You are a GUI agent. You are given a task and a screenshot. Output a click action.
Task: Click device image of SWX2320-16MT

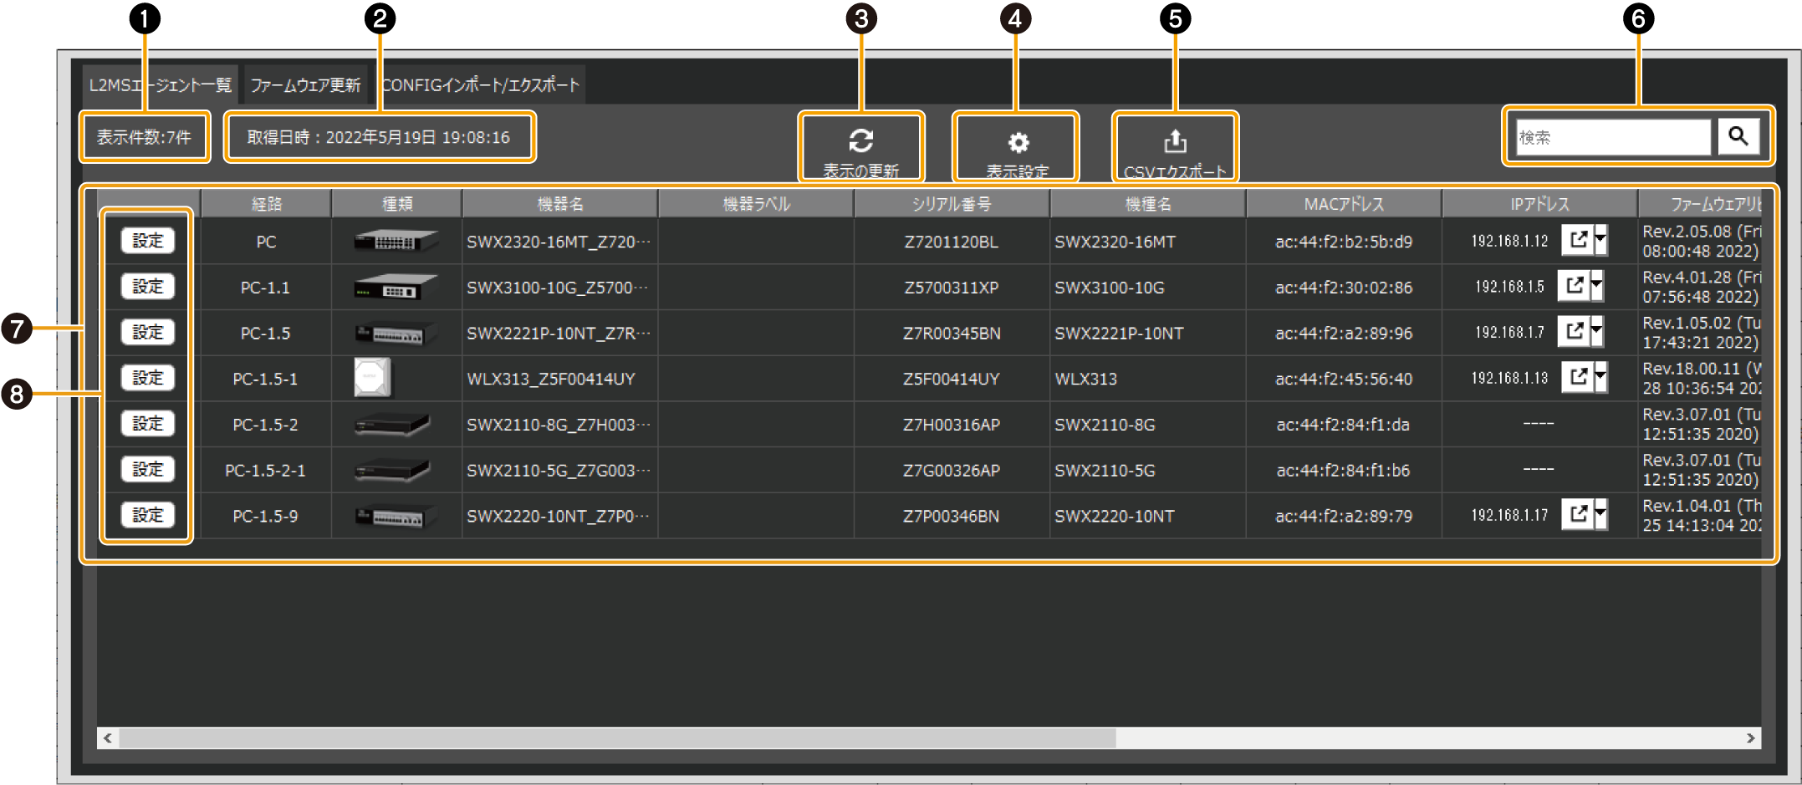396,242
